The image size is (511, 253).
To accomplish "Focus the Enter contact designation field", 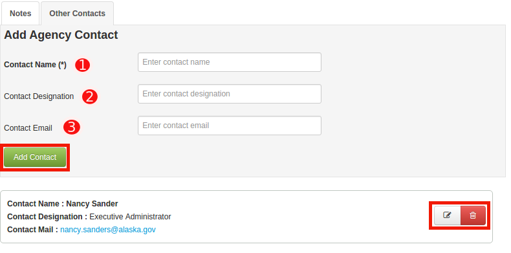I will [230, 94].
